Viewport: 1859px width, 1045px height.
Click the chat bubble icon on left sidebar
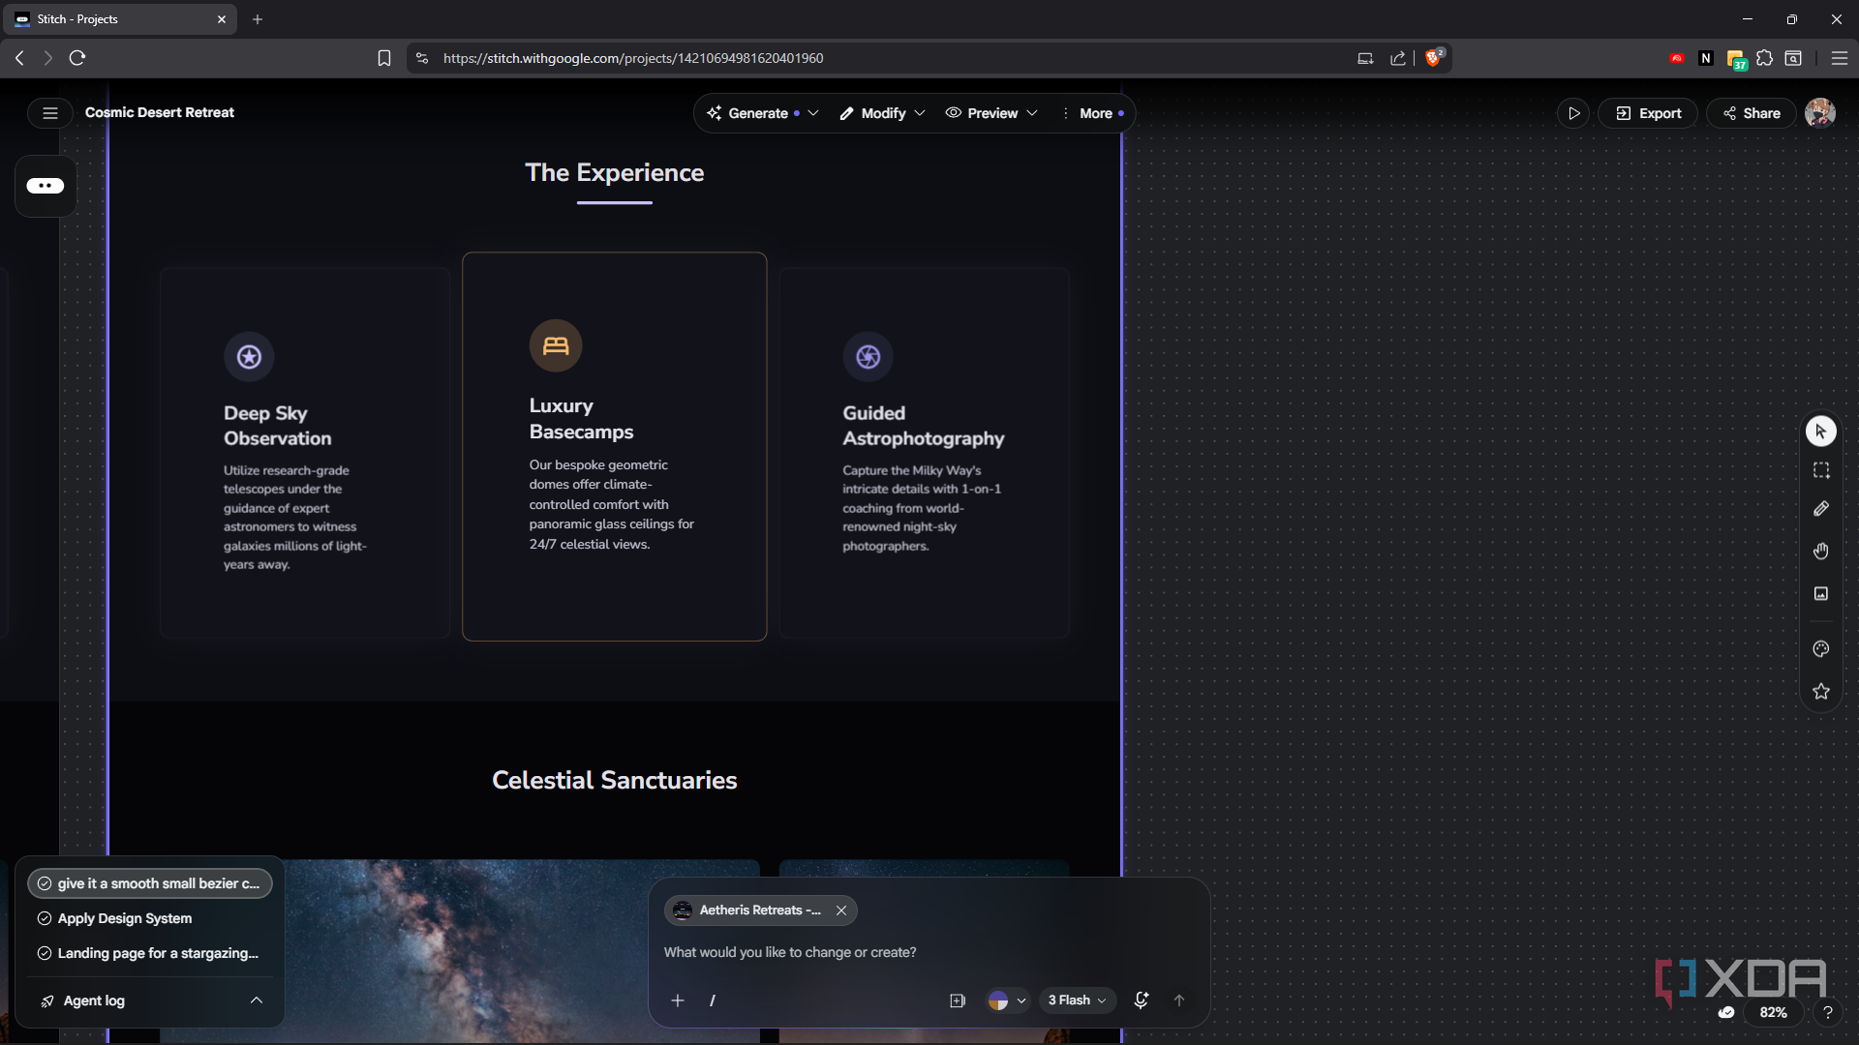[x=46, y=186]
